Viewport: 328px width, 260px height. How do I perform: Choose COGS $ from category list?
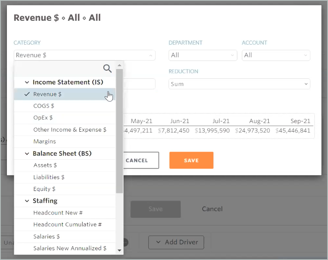[x=43, y=106]
